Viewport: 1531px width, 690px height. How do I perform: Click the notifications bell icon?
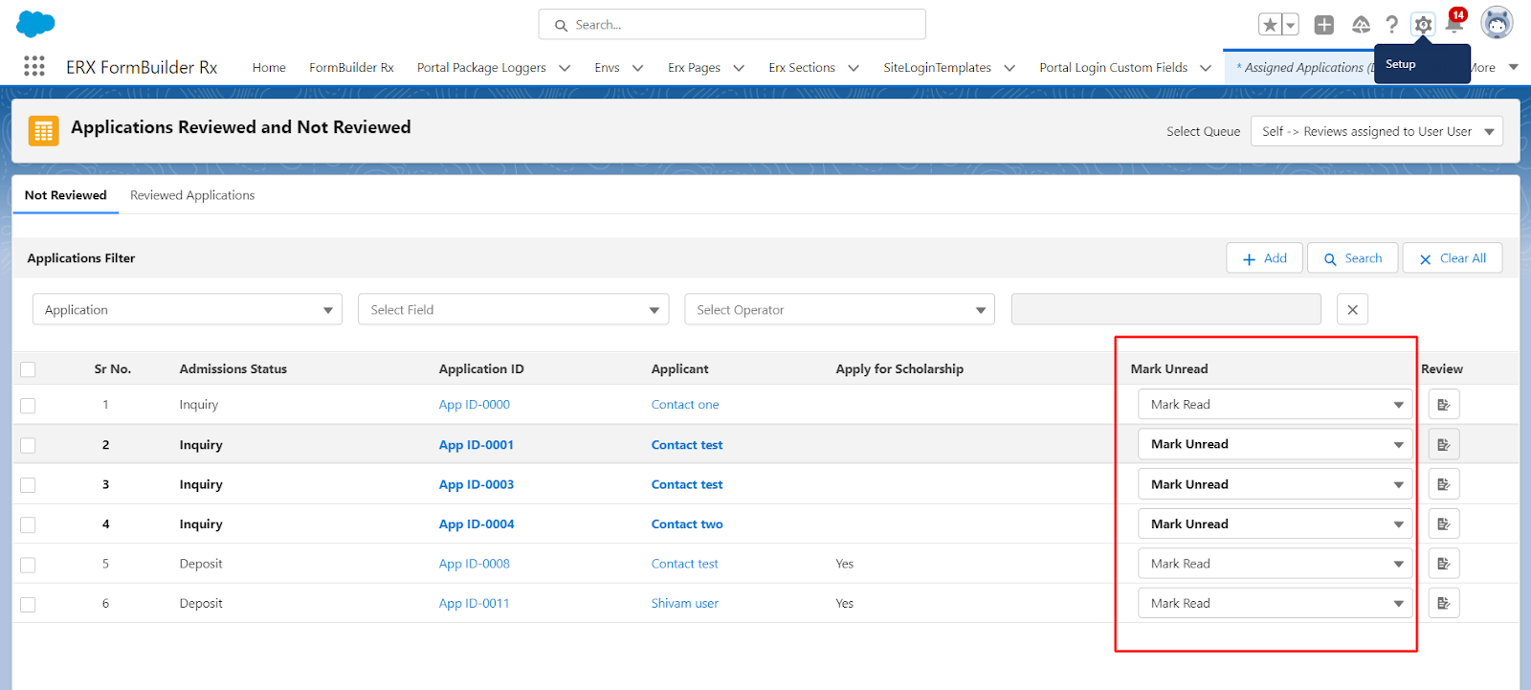1454,25
